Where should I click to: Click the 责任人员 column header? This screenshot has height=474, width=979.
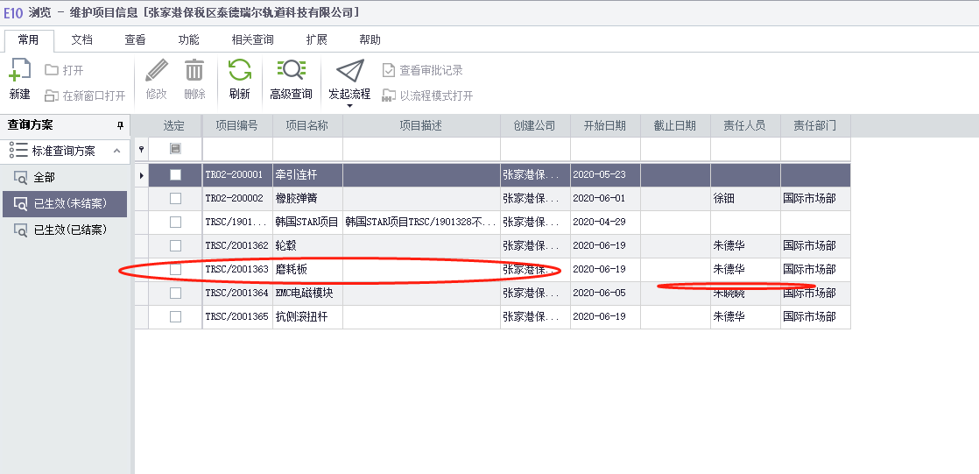point(745,125)
